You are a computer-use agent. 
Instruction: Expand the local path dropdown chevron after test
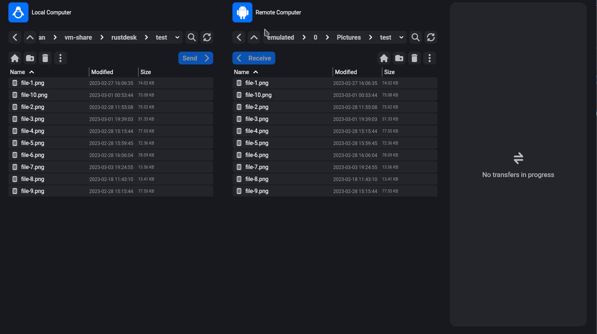click(x=177, y=37)
